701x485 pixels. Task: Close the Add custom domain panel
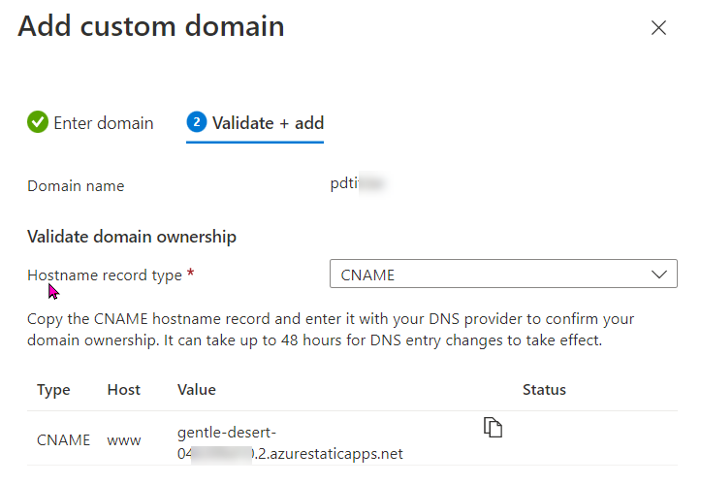pyautogui.click(x=658, y=28)
